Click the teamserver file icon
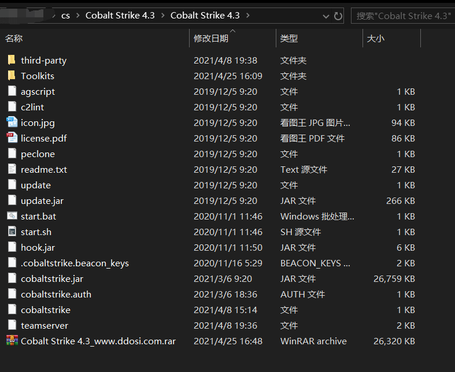This screenshot has height=372, width=455. click(x=12, y=325)
